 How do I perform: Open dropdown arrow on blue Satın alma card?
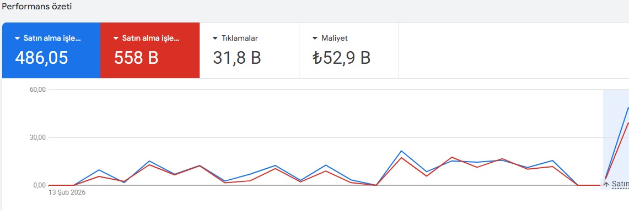tap(17, 38)
